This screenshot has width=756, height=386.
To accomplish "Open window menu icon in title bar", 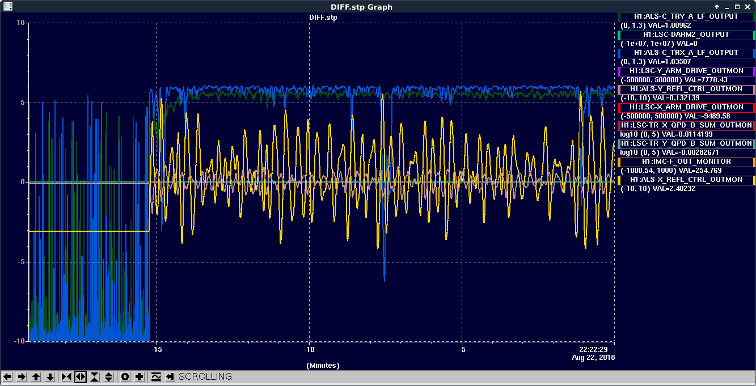I will [7, 6].
